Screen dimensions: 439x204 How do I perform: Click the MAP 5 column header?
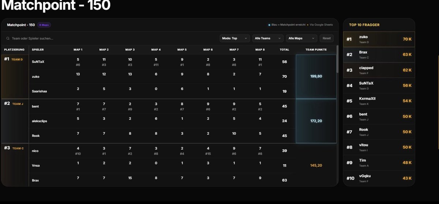(182, 50)
